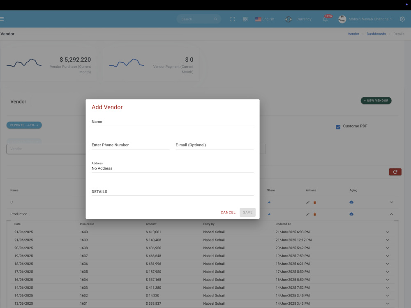
Task: Click the Currency icon
Action: coord(289,19)
